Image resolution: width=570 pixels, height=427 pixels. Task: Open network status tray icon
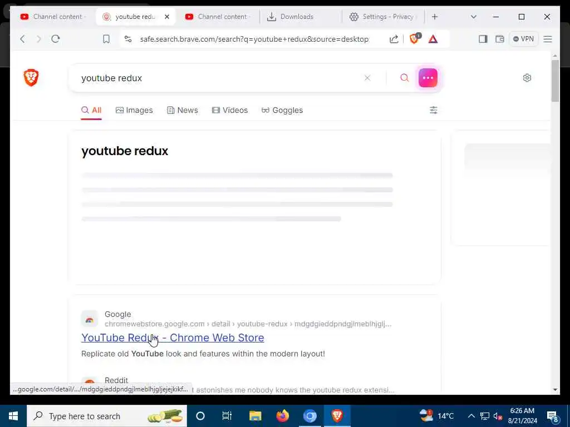(x=485, y=416)
